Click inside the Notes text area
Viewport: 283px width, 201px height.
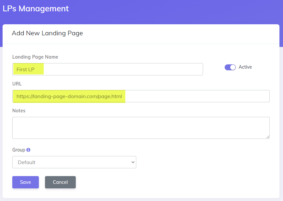pyautogui.click(x=141, y=128)
